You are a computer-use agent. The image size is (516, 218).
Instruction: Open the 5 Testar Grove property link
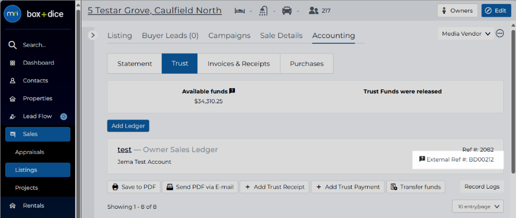point(155,10)
